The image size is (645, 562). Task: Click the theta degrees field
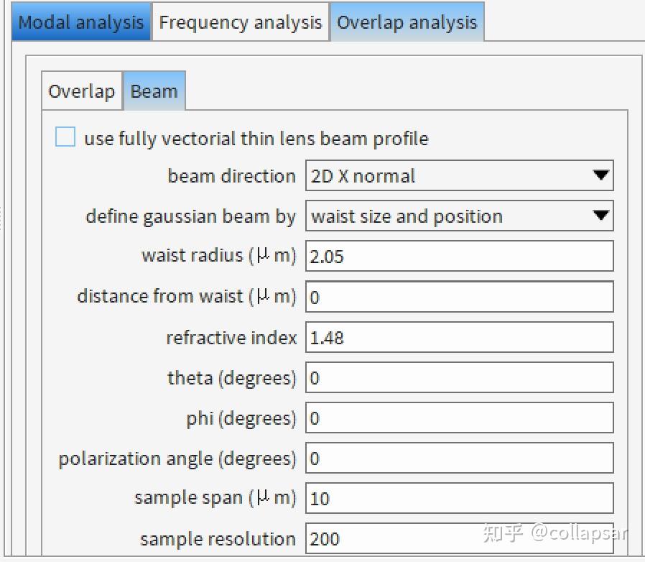tap(460, 377)
